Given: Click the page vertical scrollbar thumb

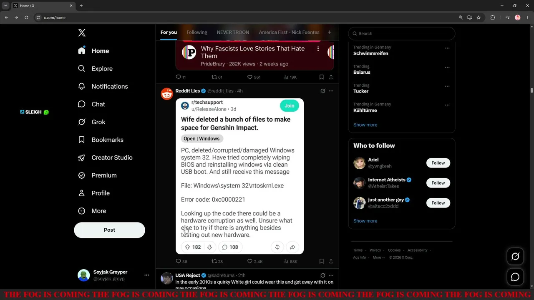Looking at the screenshot, I should tap(532, 90).
